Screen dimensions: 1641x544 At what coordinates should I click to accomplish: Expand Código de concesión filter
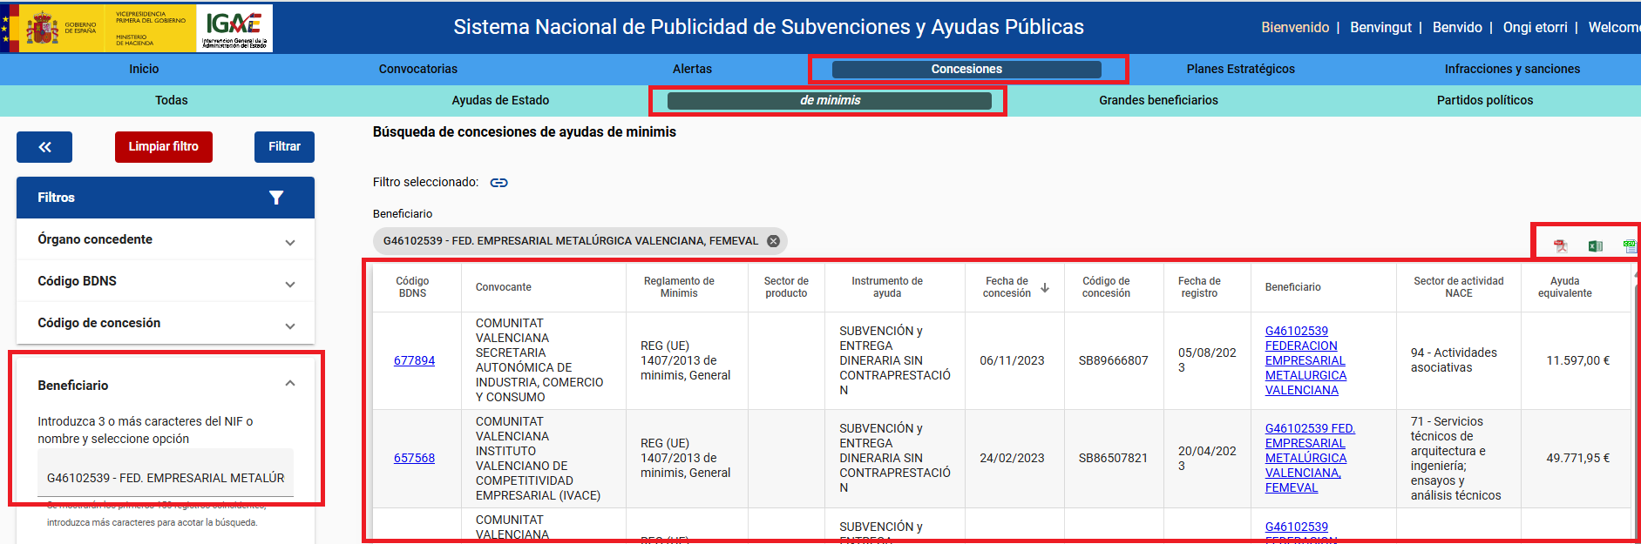coord(290,326)
